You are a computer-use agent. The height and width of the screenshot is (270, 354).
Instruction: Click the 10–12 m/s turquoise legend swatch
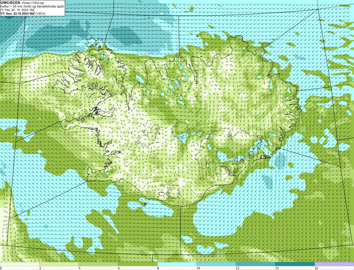pyautogui.click(x=216, y=264)
